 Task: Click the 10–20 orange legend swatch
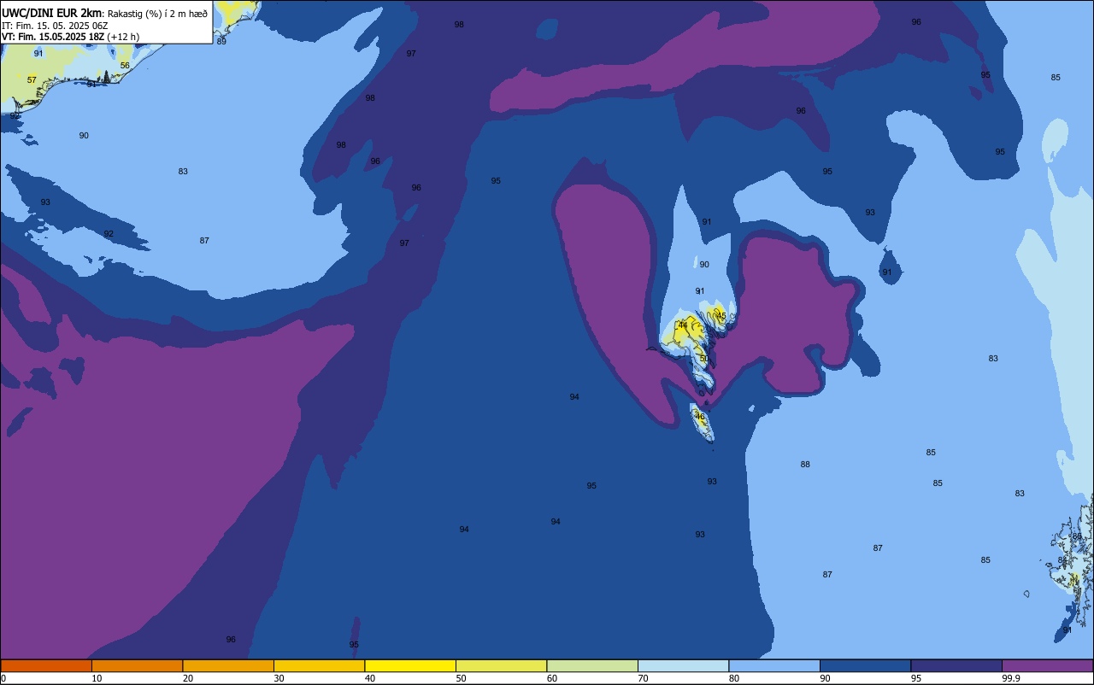pos(137,665)
